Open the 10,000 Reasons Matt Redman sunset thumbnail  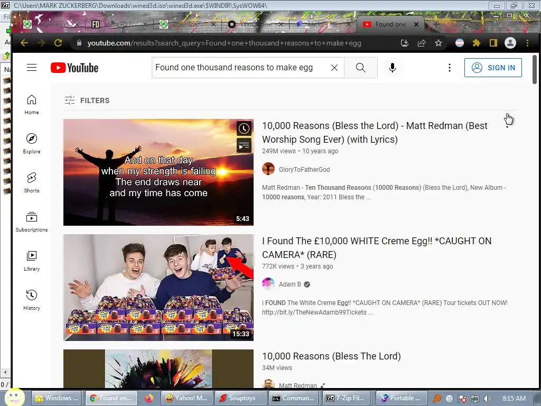[x=158, y=172]
